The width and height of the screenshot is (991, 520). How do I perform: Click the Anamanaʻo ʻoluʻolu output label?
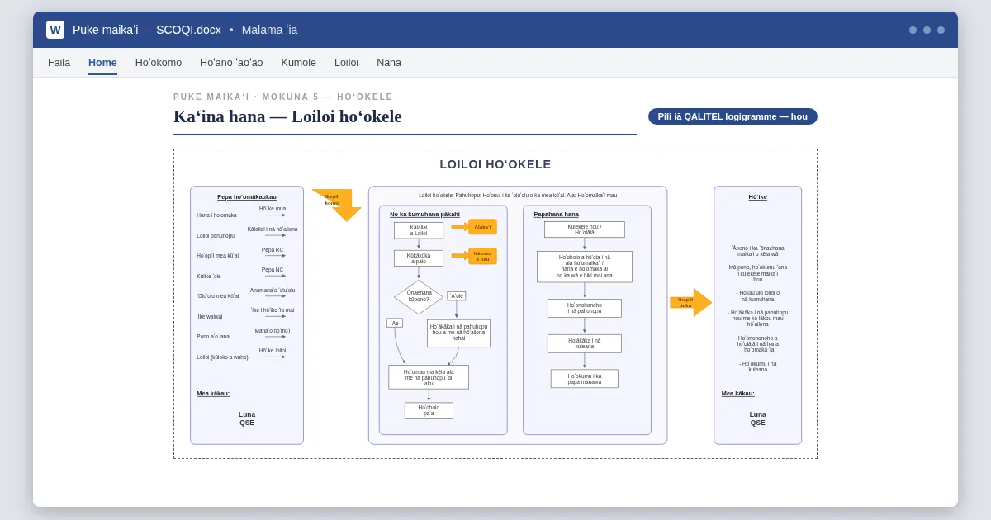273,291
